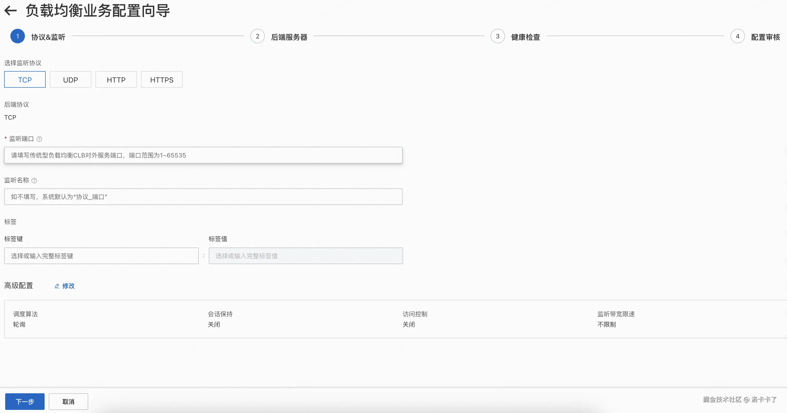Click step 1 circle for 协议&监听
The image size is (787, 413).
coord(17,36)
